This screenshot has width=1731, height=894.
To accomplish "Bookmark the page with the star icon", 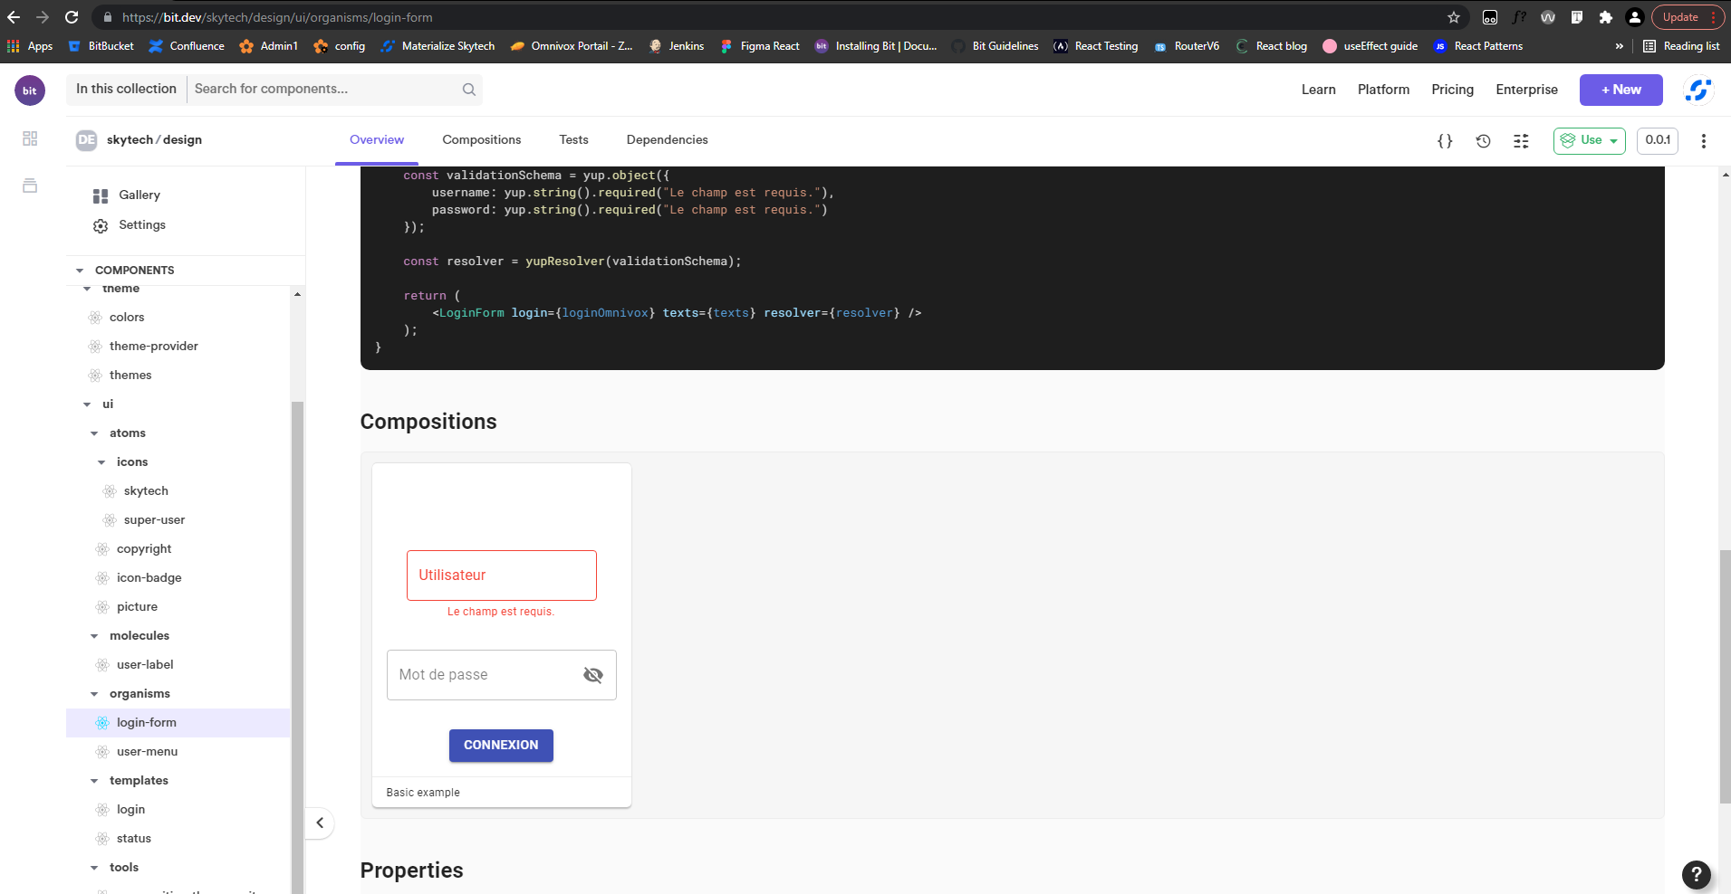I will click(x=1453, y=16).
